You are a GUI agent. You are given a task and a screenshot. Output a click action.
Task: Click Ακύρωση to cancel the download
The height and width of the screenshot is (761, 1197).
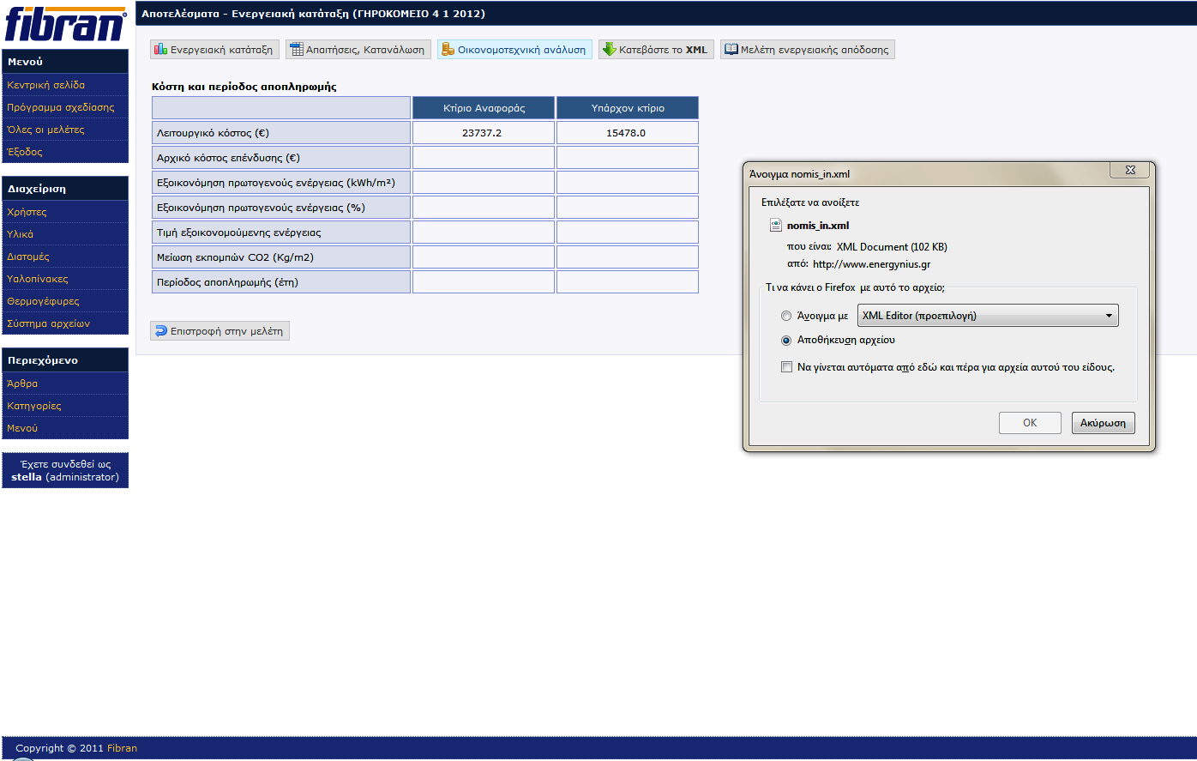click(x=1104, y=423)
